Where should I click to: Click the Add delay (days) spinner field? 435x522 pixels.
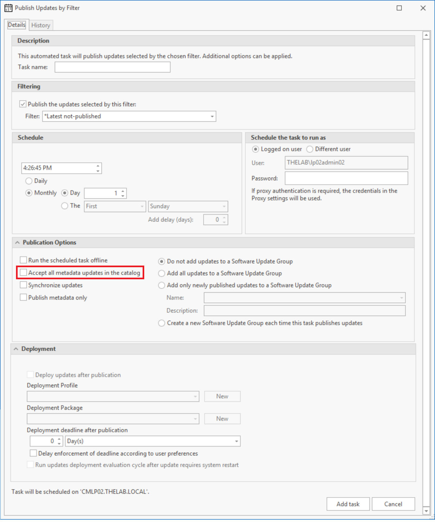(x=215, y=220)
